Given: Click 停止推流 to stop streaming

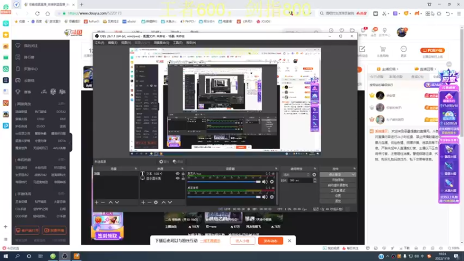Looking at the screenshot, I should [x=335, y=175].
